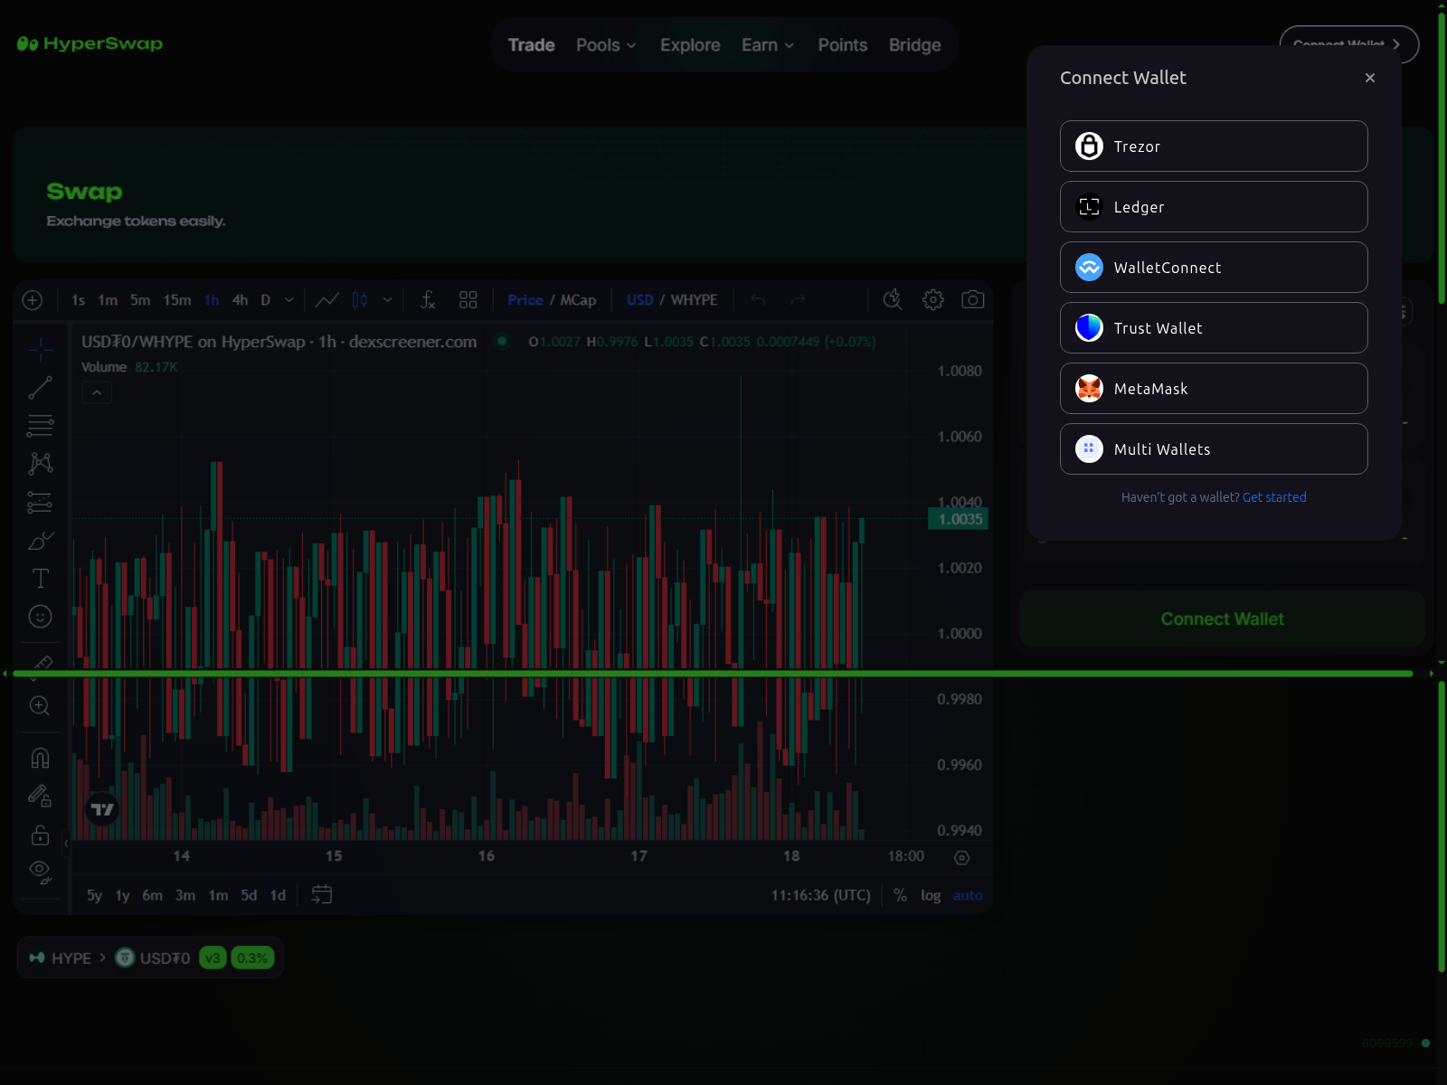
Task: Open the quick search icon
Action: click(893, 300)
